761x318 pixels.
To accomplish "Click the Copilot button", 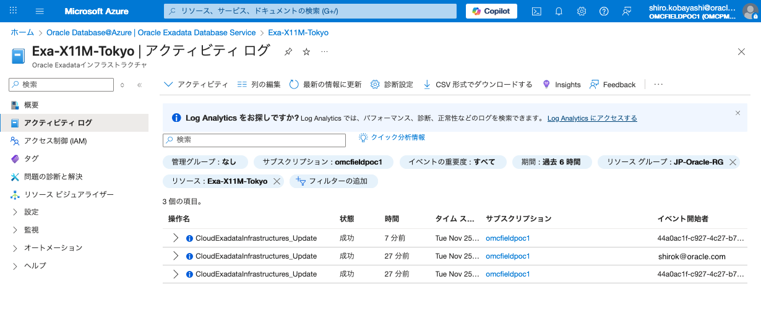I will point(491,11).
